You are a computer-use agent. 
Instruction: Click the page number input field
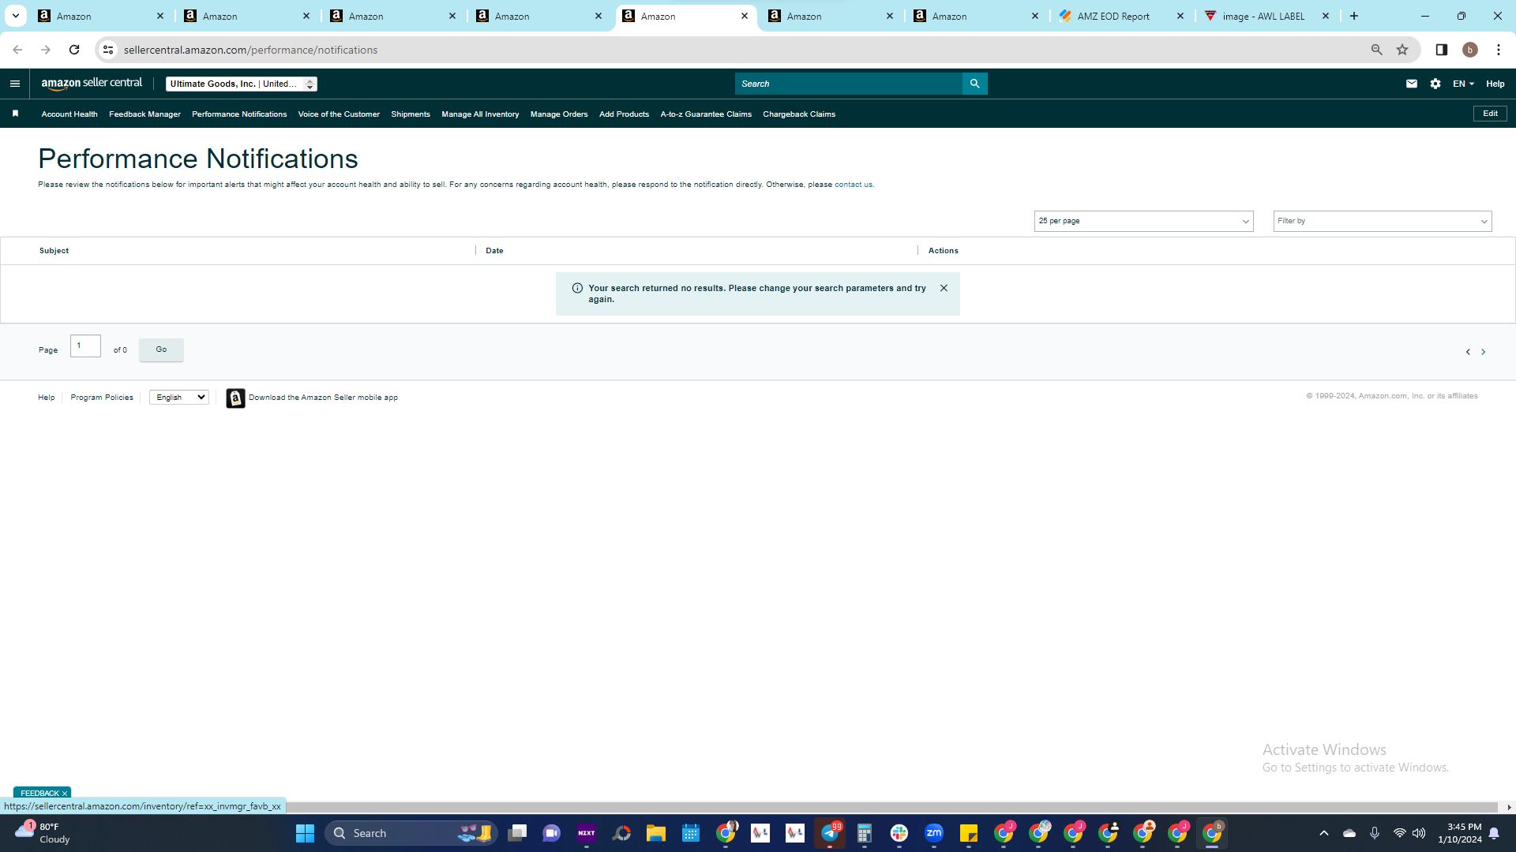tap(85, 346)
